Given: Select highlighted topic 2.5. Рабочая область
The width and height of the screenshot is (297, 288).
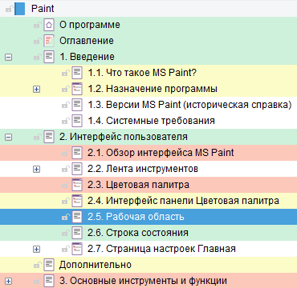Looking at the screenshot, I should [x=136, y=217].
